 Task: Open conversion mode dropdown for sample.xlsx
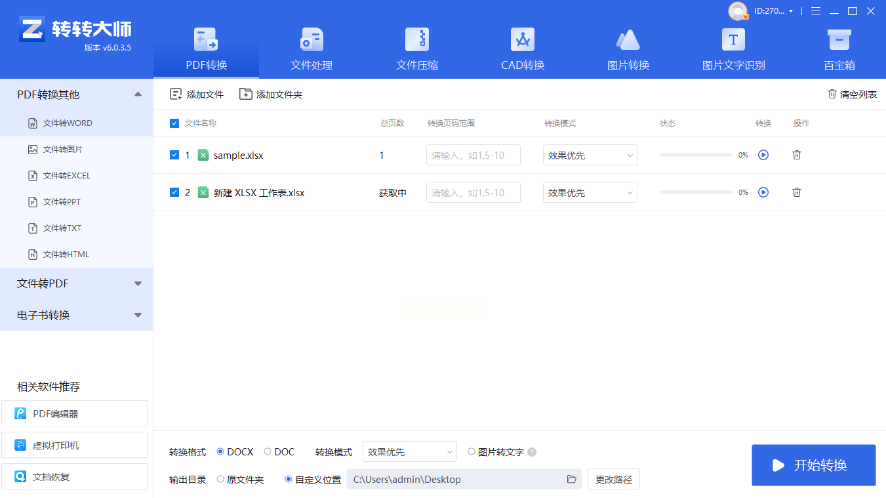click(590, 156)
